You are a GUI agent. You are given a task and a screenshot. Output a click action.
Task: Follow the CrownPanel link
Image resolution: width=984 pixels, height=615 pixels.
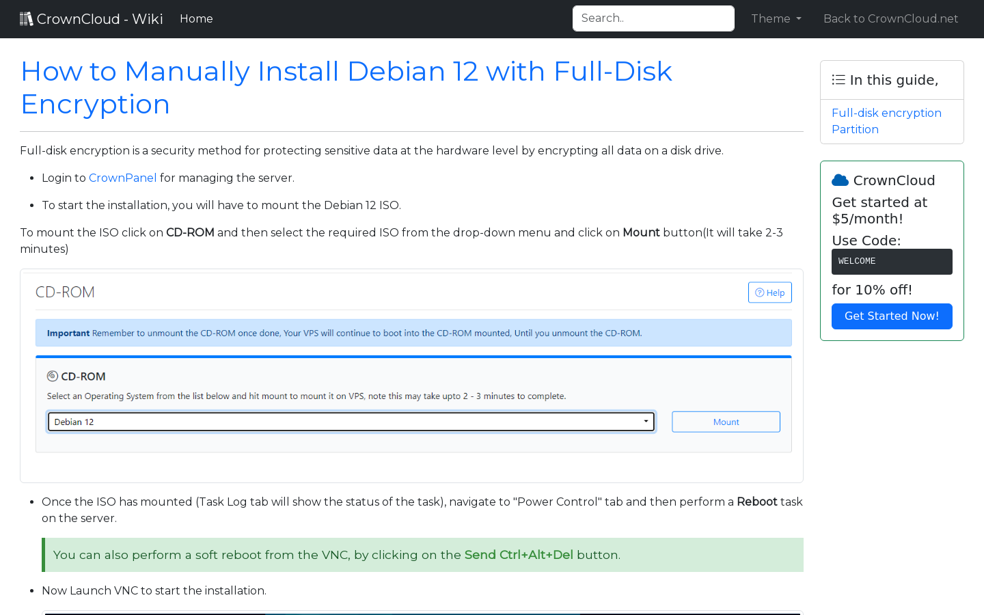[x=122, y=178]
